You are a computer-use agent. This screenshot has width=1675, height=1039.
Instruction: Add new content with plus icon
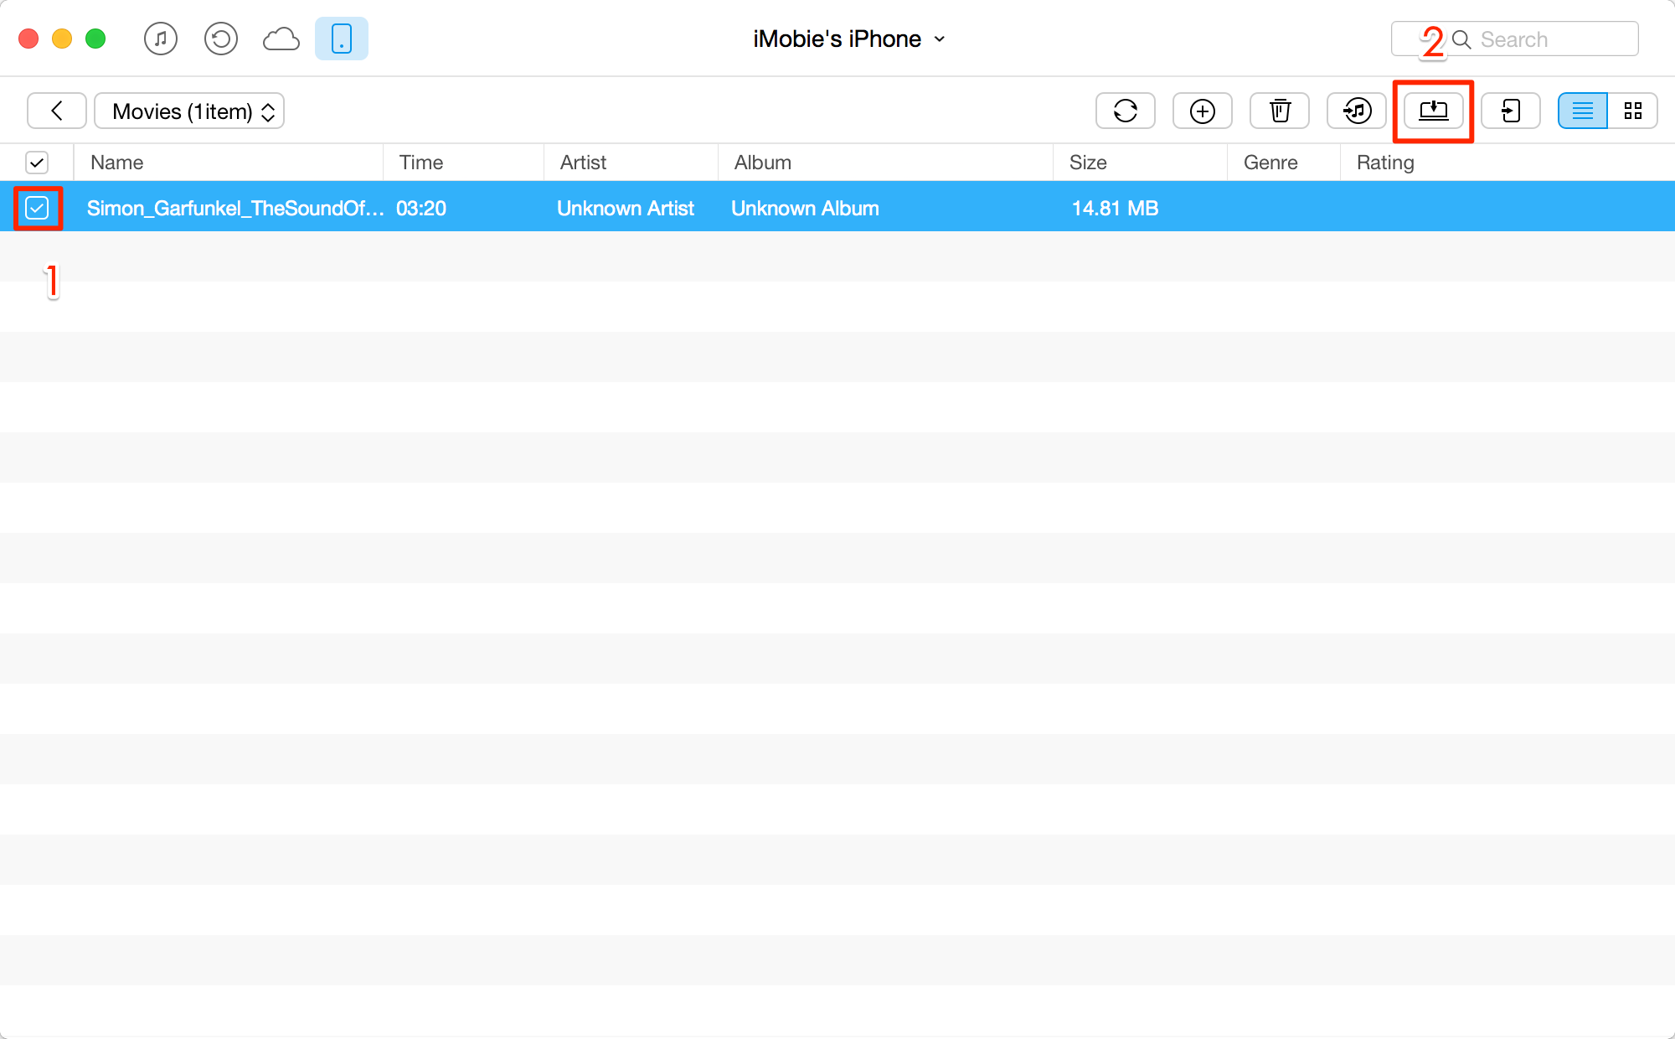click(1203, 111)
